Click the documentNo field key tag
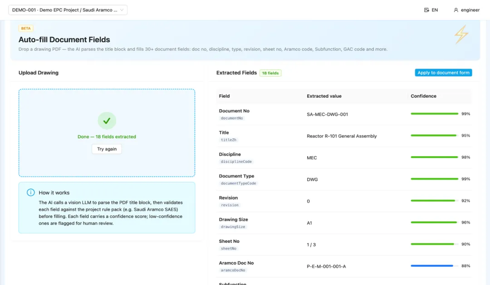The height and width of the screenshot is (285, 490). (231, 118)
